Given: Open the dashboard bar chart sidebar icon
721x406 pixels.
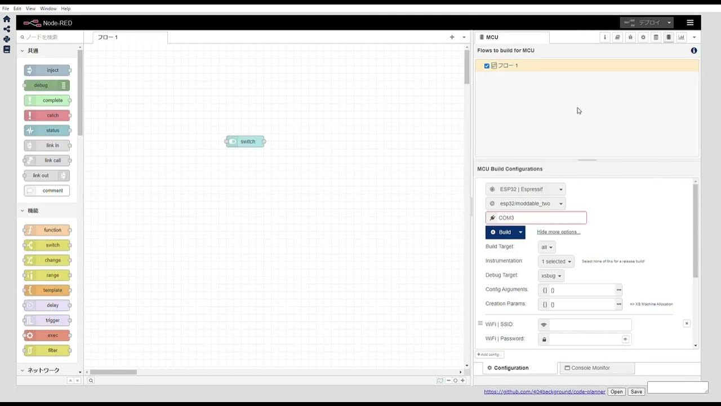Looking at the screenshot, I should click(682, 37).
